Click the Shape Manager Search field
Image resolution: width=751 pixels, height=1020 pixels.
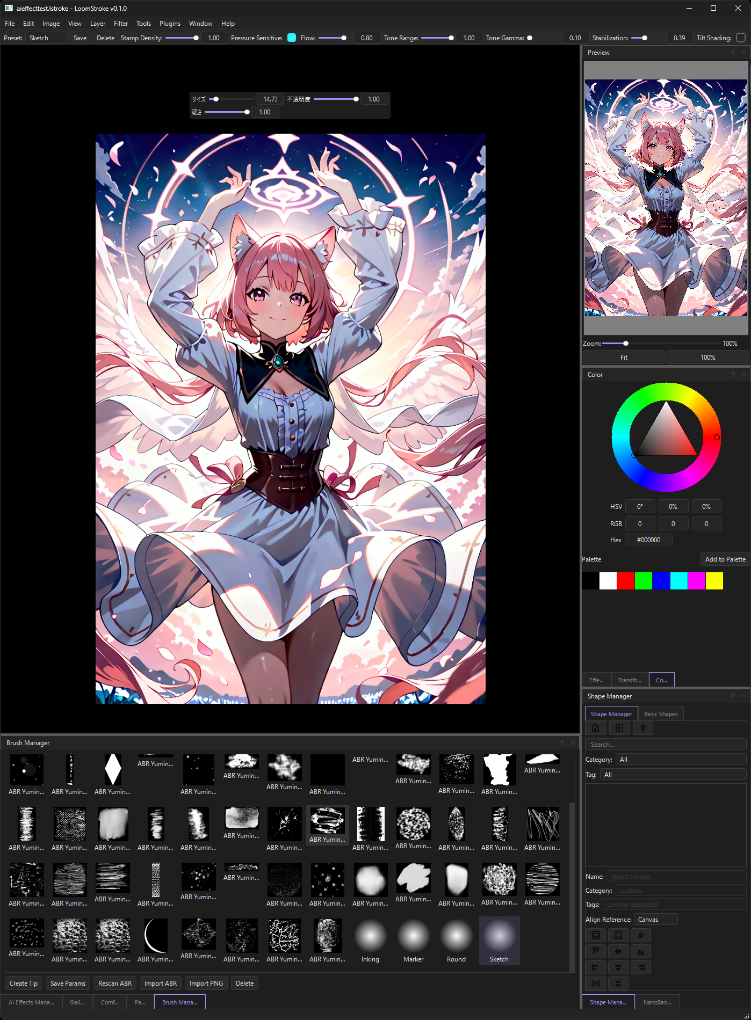click(666, 745)
